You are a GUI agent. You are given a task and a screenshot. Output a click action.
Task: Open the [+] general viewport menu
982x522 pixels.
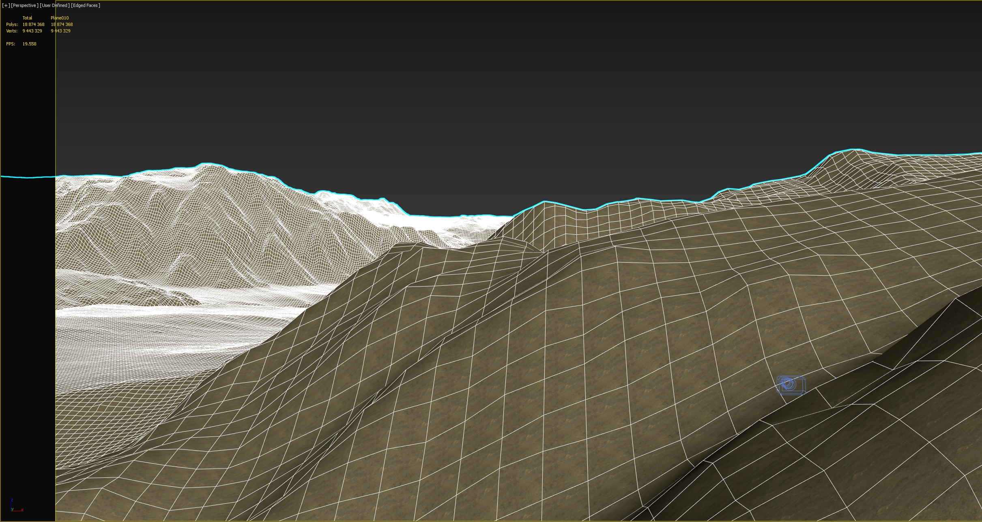(x=6, y=5)
